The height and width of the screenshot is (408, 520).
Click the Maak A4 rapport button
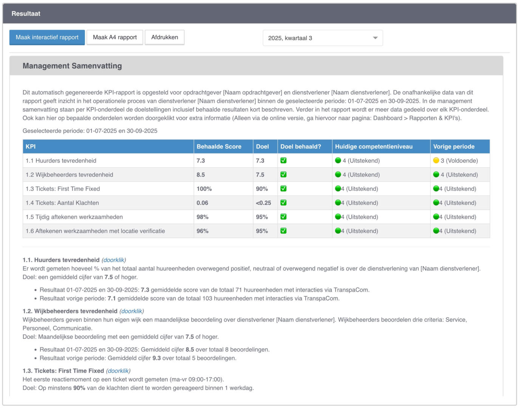point(115,37)
